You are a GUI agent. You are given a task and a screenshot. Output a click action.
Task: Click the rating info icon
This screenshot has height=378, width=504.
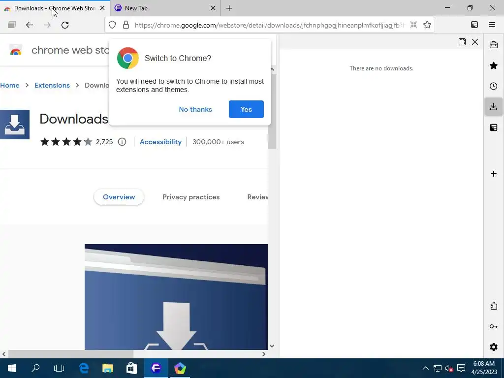pyautogui.click(x=122, y=142)
